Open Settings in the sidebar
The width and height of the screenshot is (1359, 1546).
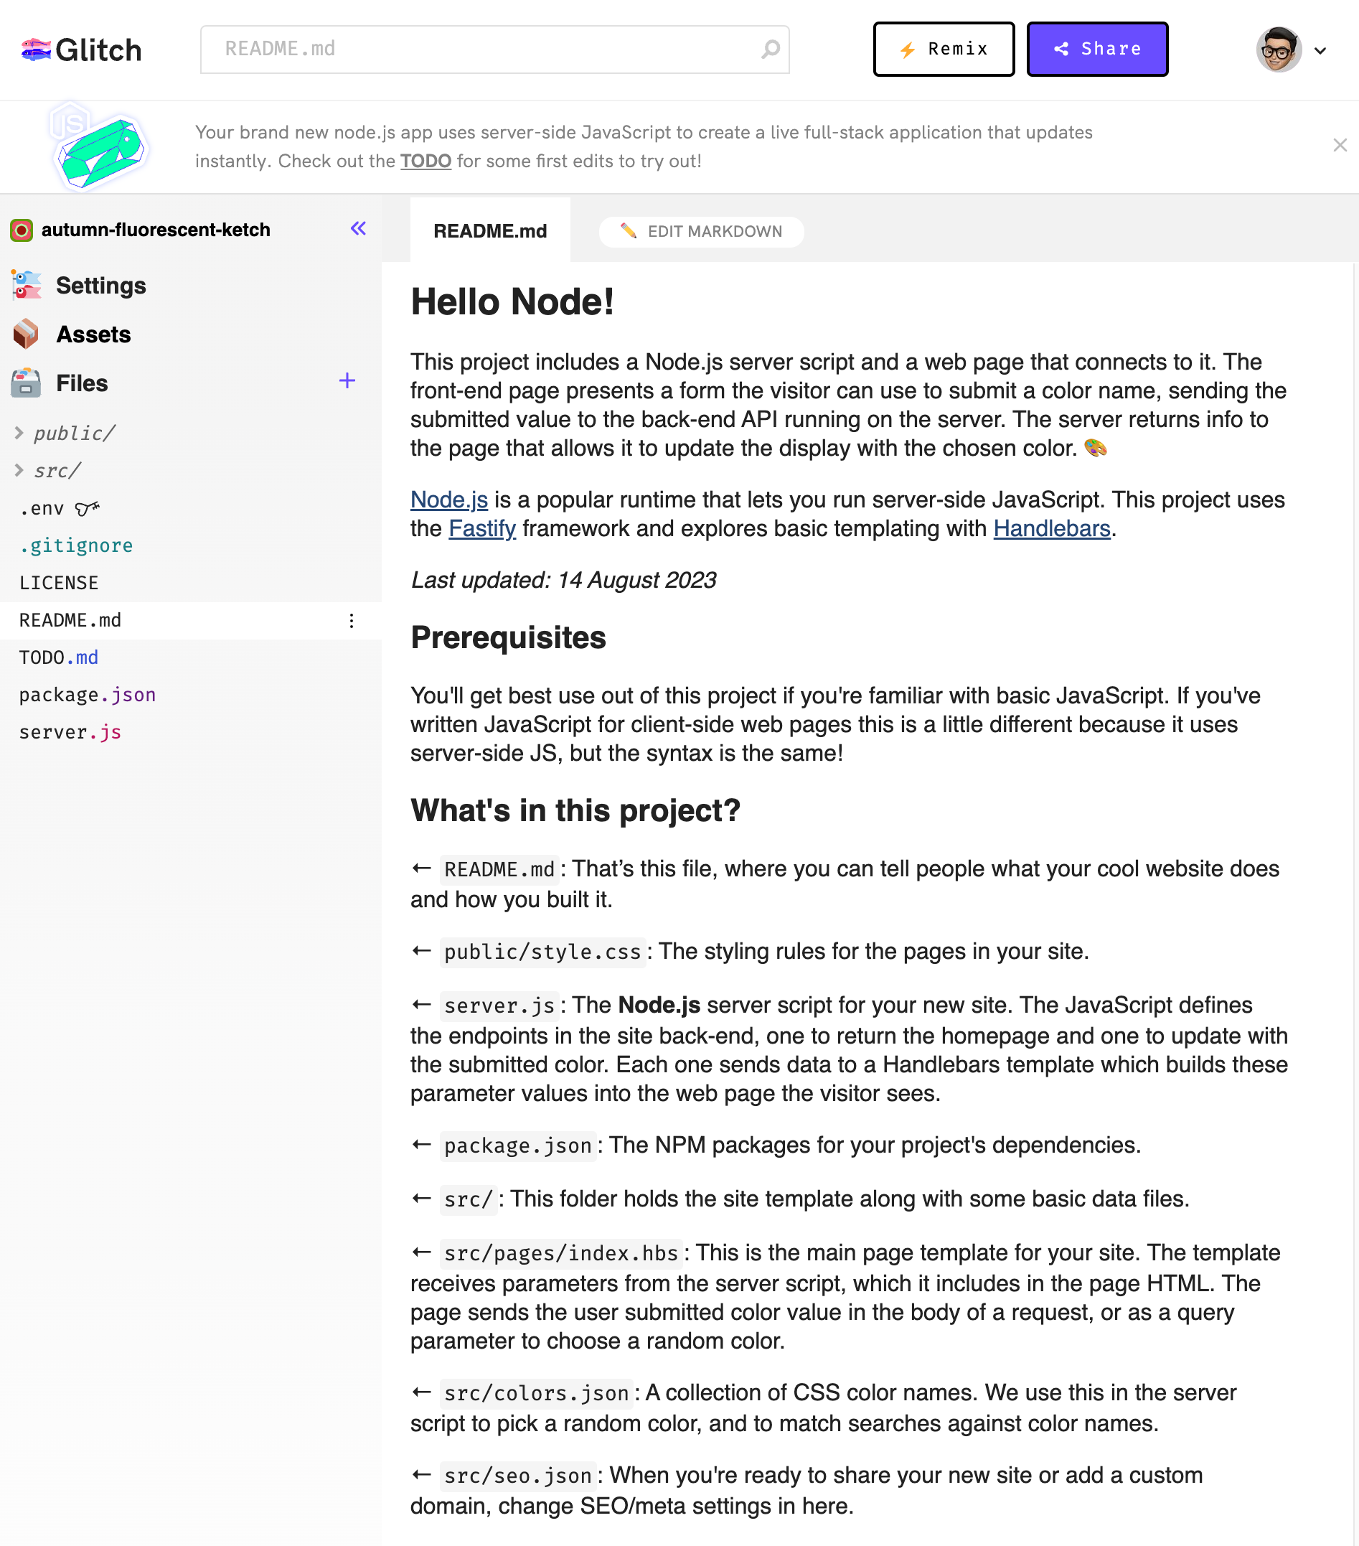(x=100, y=286)
